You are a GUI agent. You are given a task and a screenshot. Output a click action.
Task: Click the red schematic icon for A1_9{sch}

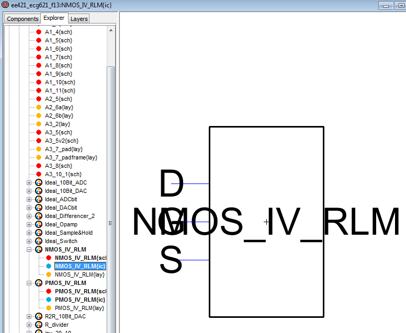point(39,74)
